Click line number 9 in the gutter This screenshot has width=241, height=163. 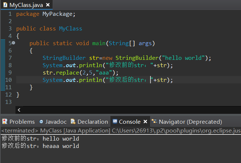[x=10, y=73]
